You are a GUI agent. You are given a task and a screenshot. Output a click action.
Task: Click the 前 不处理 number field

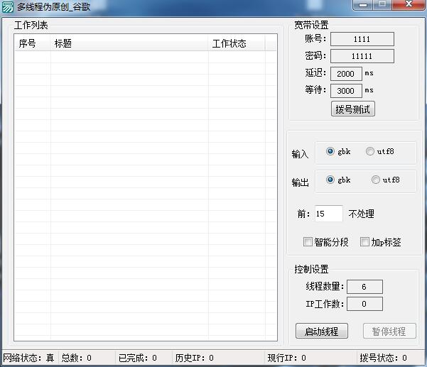point(329,214)
